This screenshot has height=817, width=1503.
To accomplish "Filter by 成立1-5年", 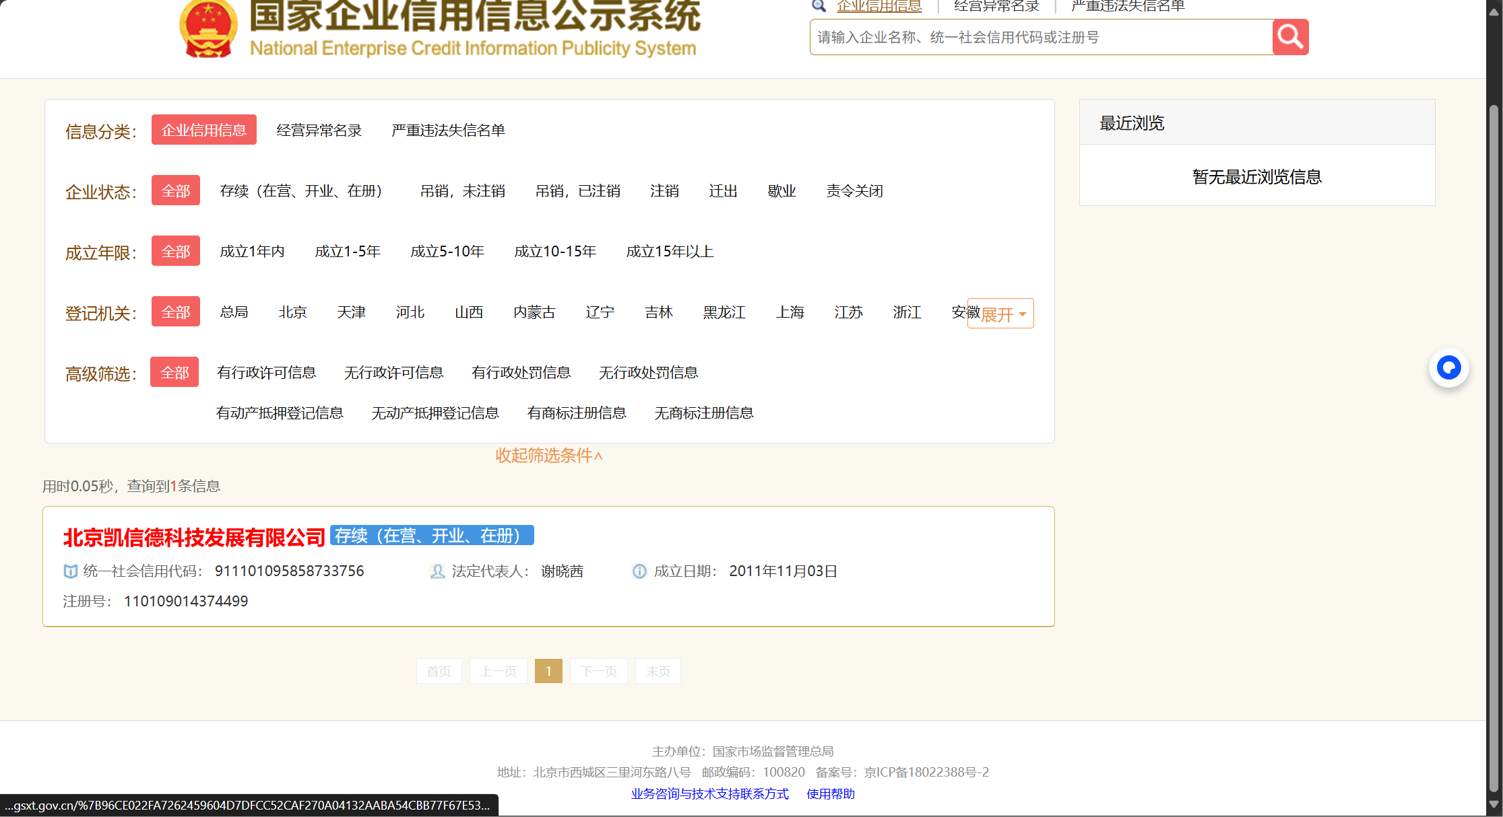I will [348, 252].
